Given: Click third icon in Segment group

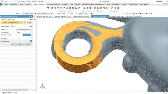Looking at the screenshot, I should [x=90, y=8].
